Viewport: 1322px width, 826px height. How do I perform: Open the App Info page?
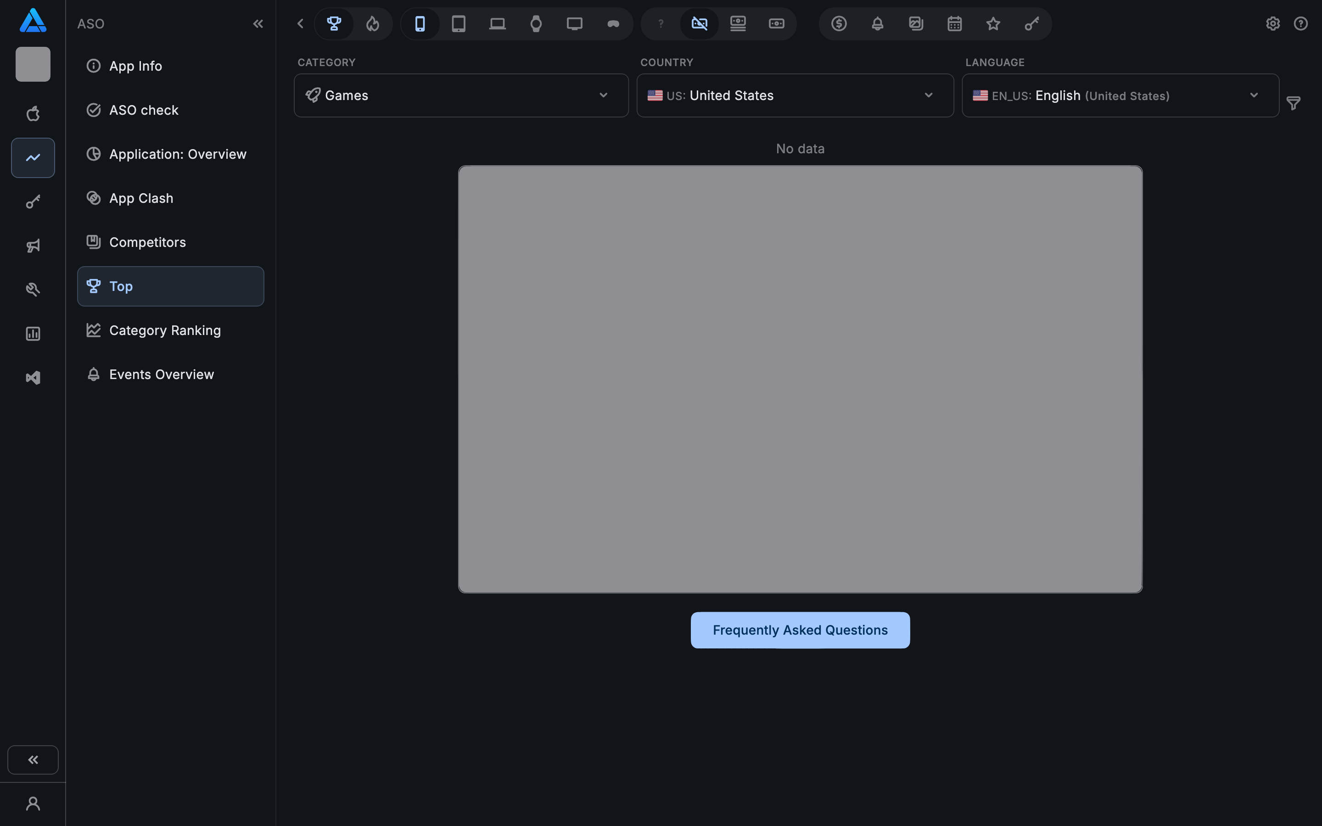(x=135, y=66)
